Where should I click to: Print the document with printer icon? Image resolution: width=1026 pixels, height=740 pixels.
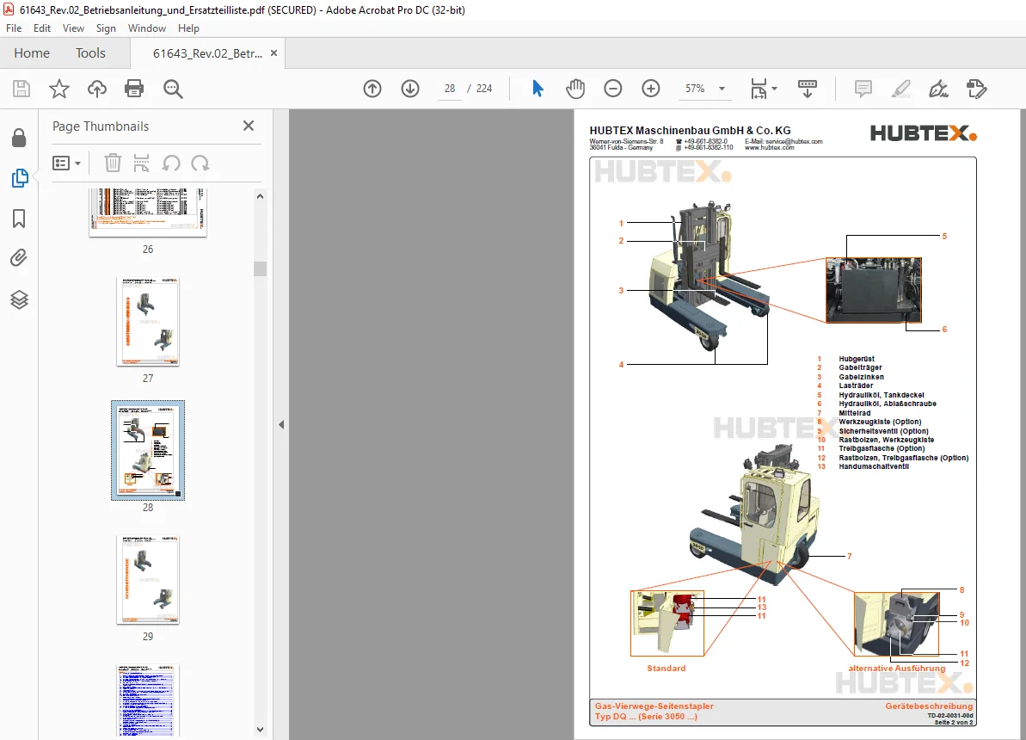click(x=134, y=89)
